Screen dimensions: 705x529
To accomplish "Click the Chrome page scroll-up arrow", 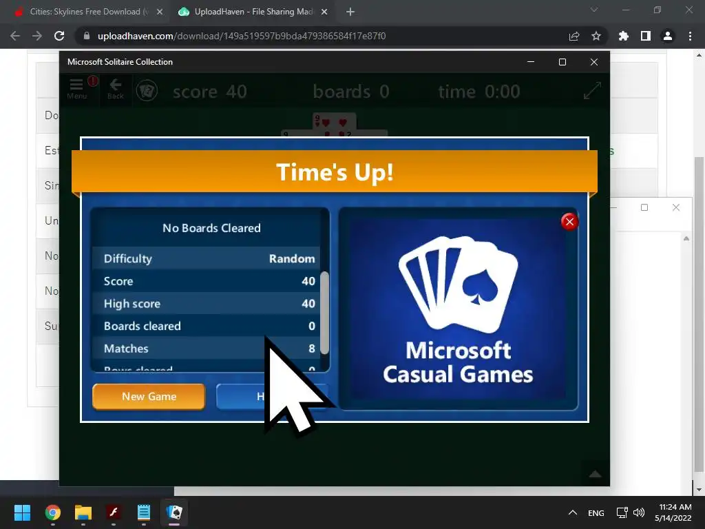I will click(699, 55).
